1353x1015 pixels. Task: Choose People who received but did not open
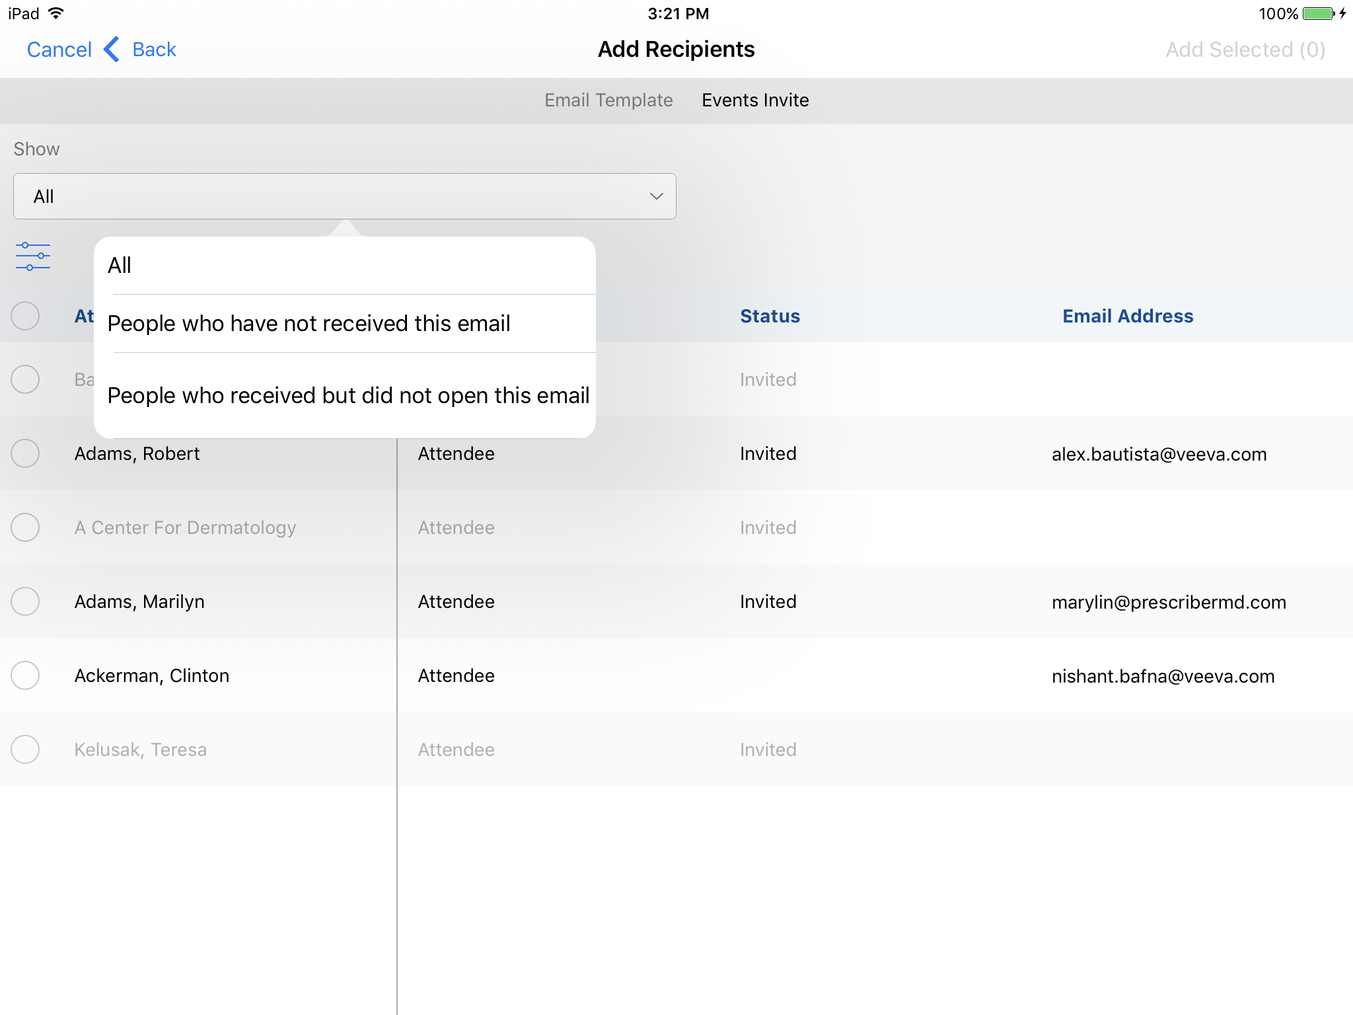347,395
